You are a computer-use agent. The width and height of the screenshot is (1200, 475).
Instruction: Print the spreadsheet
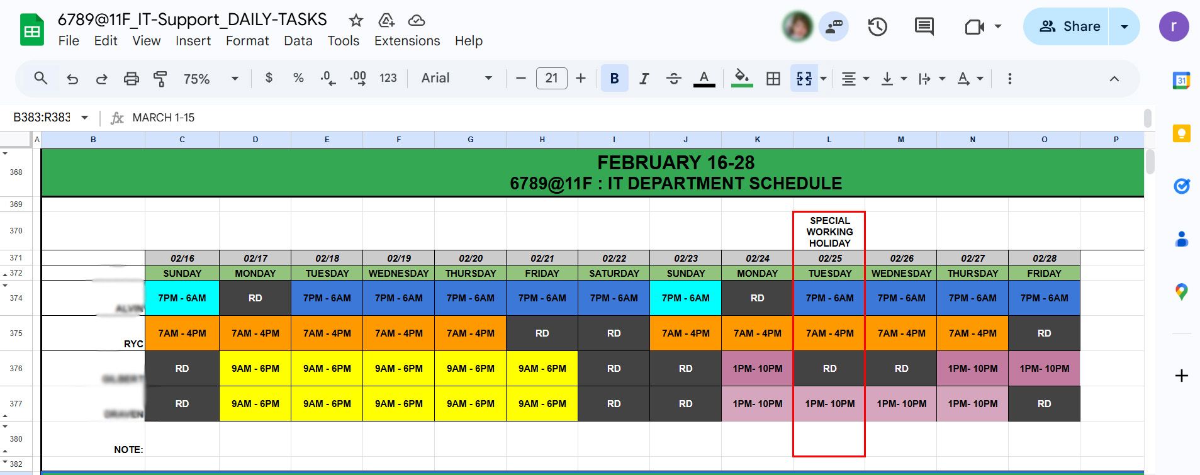click(x=131, y=79)
